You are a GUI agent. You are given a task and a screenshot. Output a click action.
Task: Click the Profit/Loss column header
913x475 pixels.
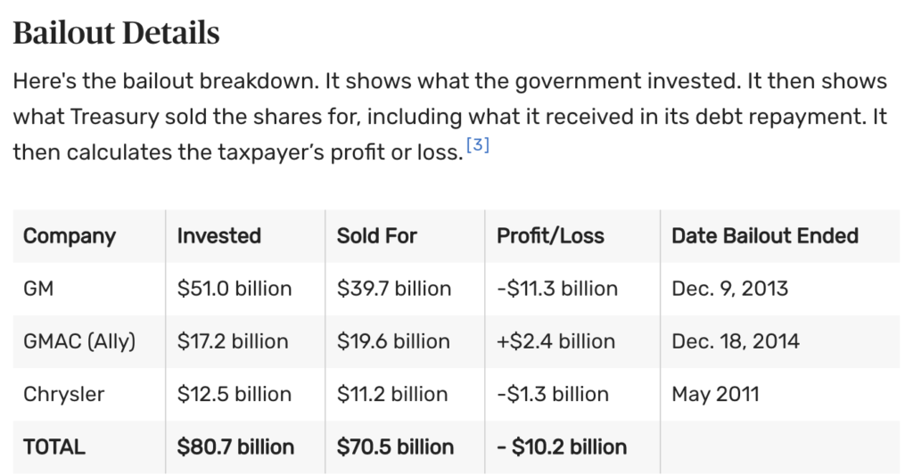550,236
